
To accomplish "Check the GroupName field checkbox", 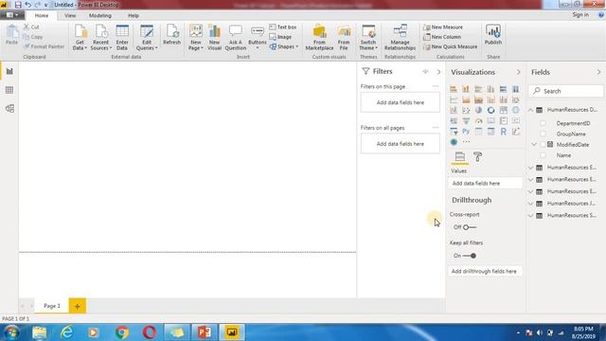I will tap(543, 134).
